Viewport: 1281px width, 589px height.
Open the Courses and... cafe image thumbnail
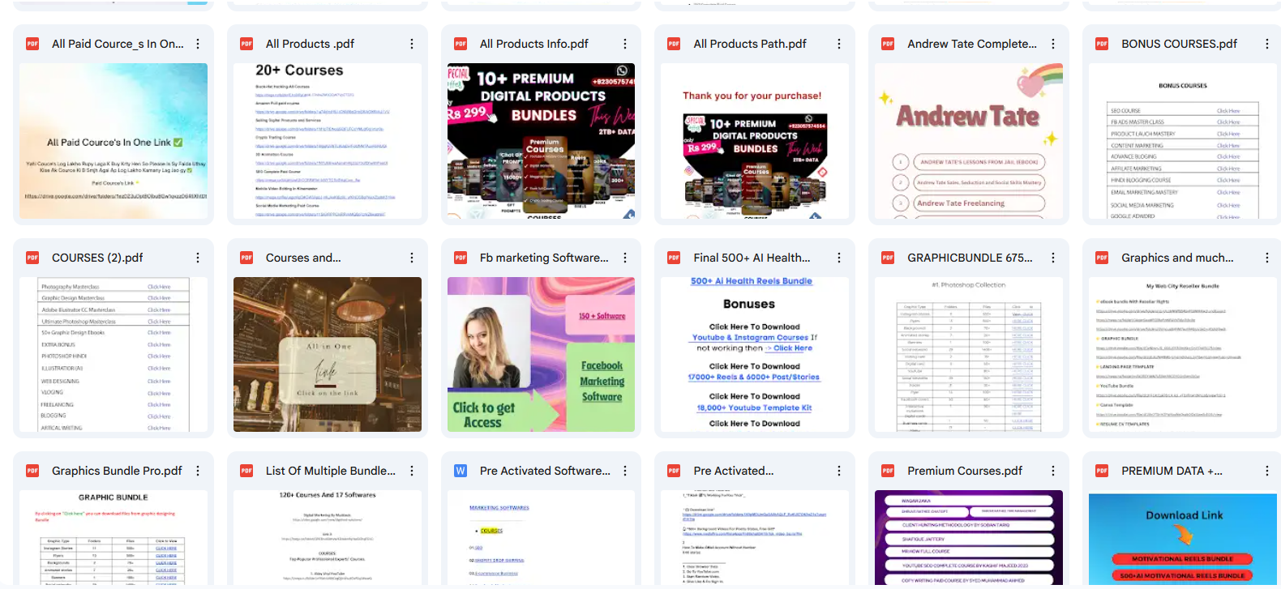click(328, 354)
